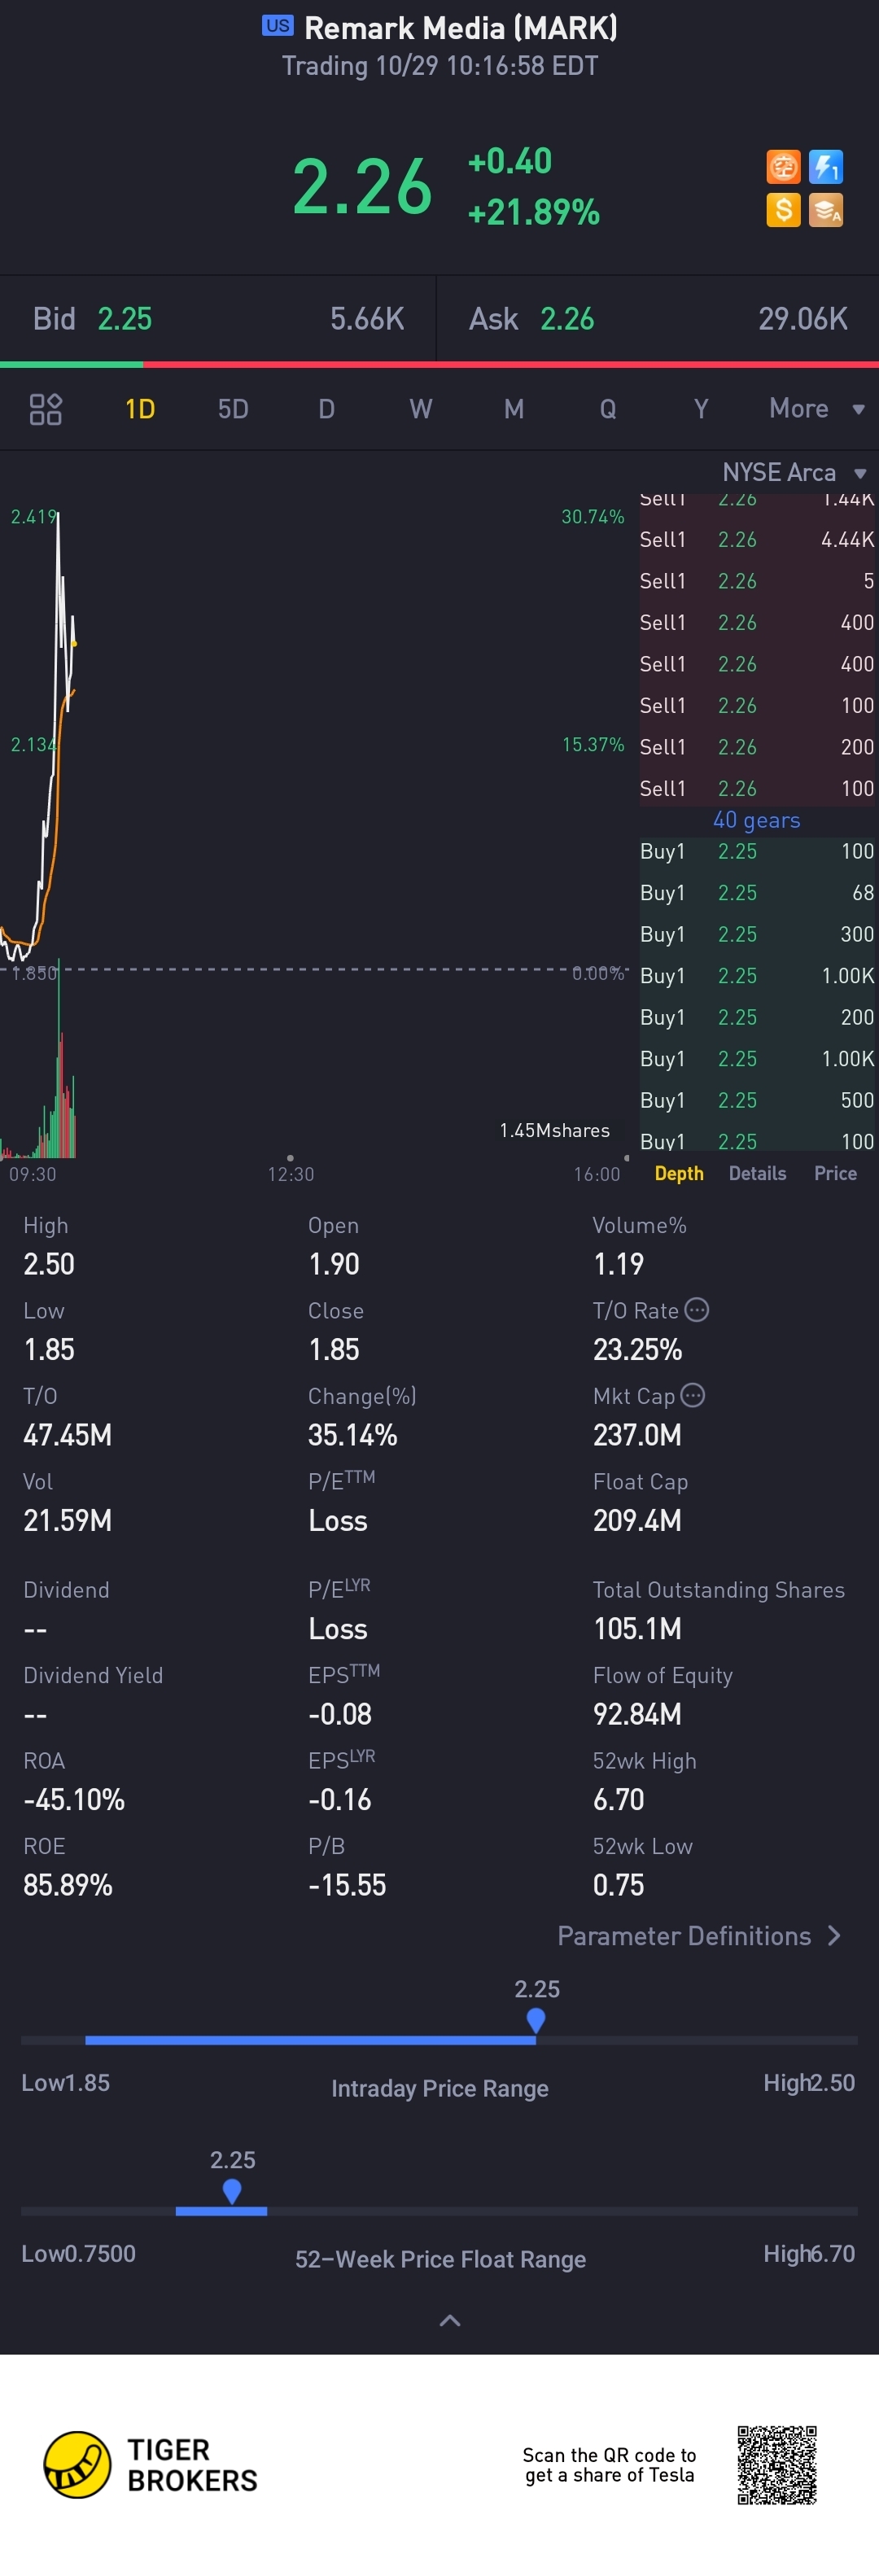Tap the Buy1 row with quantity 500
The image size is (879, 2576).
click(x=757, y=1100)
